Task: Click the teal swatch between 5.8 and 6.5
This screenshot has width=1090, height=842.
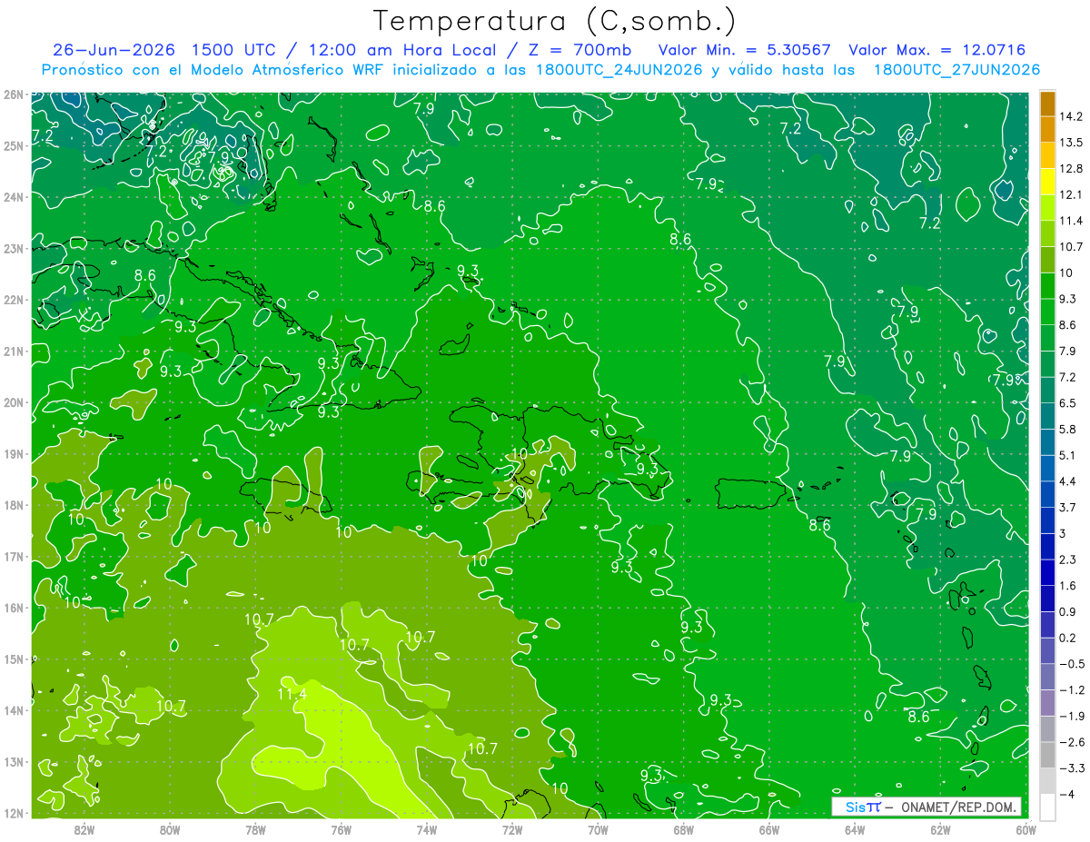Action: (1048, 415)
